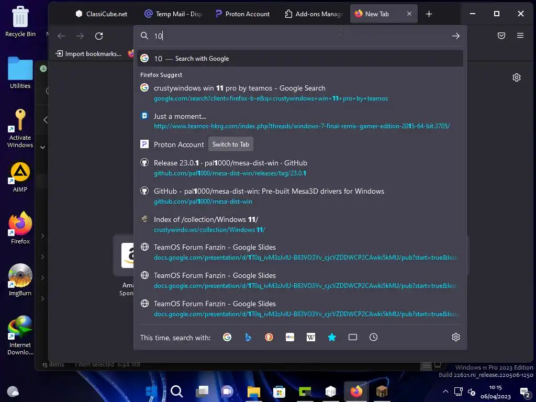
Task: Open a new tab with plus button
Action: coord(429,14)
